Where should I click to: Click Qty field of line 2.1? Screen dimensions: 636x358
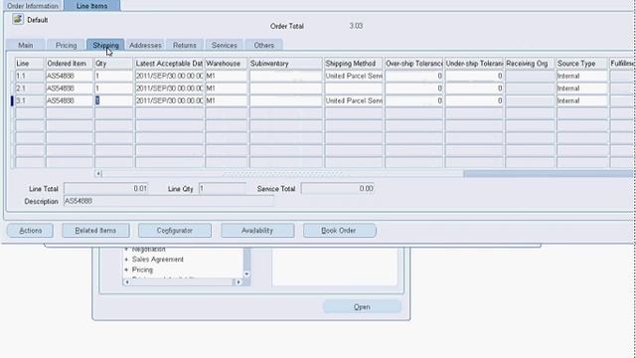113,89
